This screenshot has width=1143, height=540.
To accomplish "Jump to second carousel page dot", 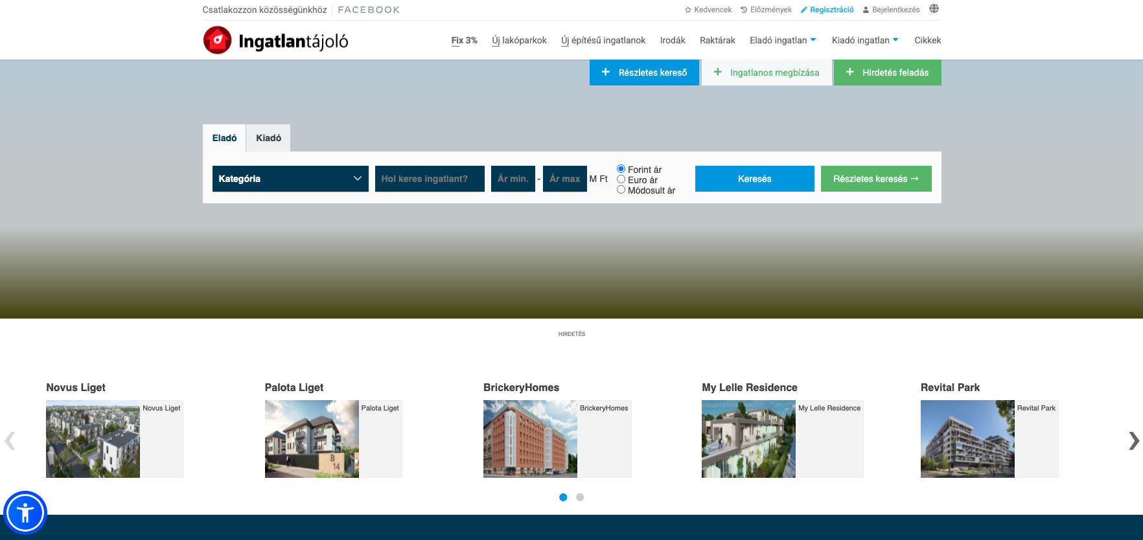I will point(580,497).
